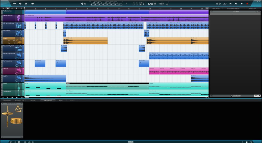The height and width of the screenshot is (143, 262).
Task: Toggle cycle loop mode in the transport
Action: [x=225, y=4]
